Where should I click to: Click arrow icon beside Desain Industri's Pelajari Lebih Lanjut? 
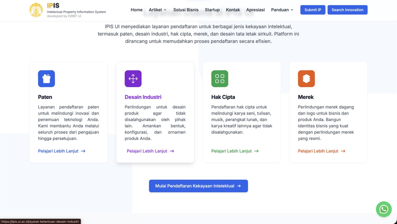[x=172, y=151]
